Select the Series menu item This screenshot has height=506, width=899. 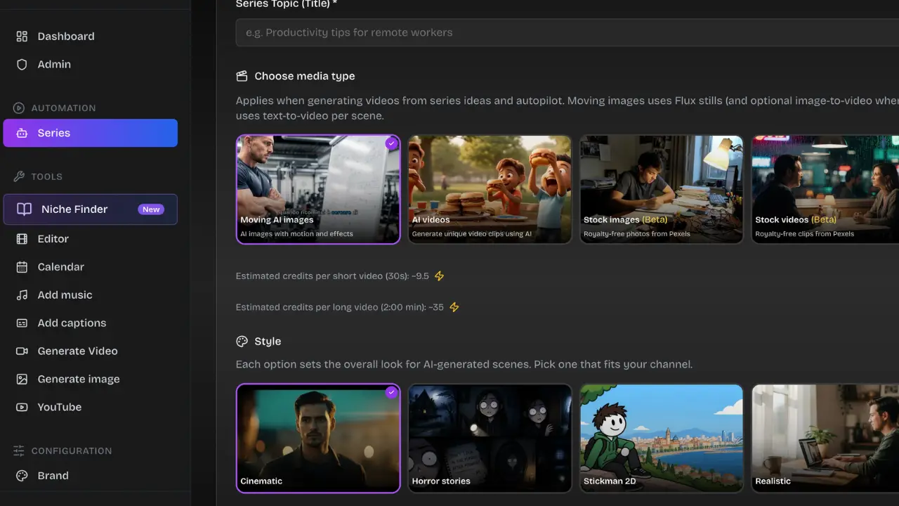pos(91,133)
